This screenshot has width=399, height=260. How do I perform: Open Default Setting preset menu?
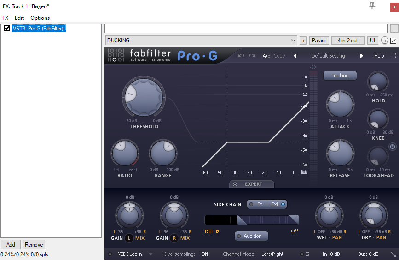pyautogui.click(x=328, y=56)
